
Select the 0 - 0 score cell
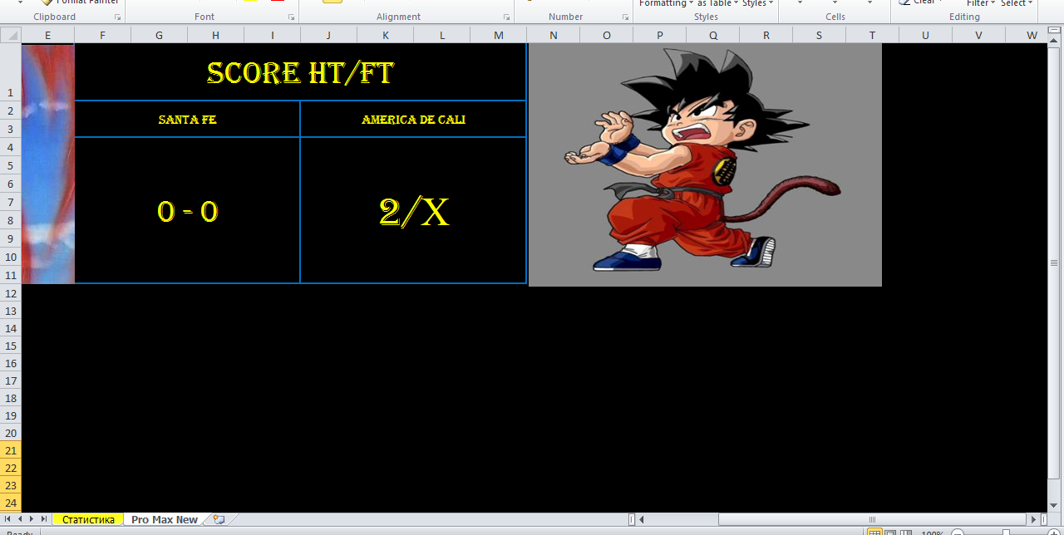click(187, 211)
